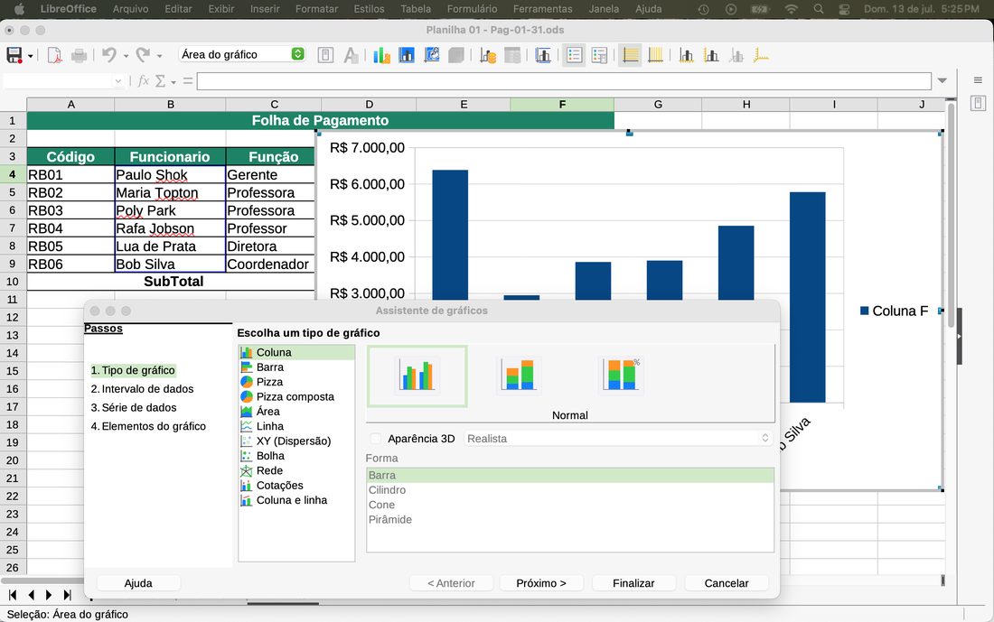Choose the percent stacked column thumbnail
The width and height of the screenshot is (994, 622).
(x=621, y=376)
